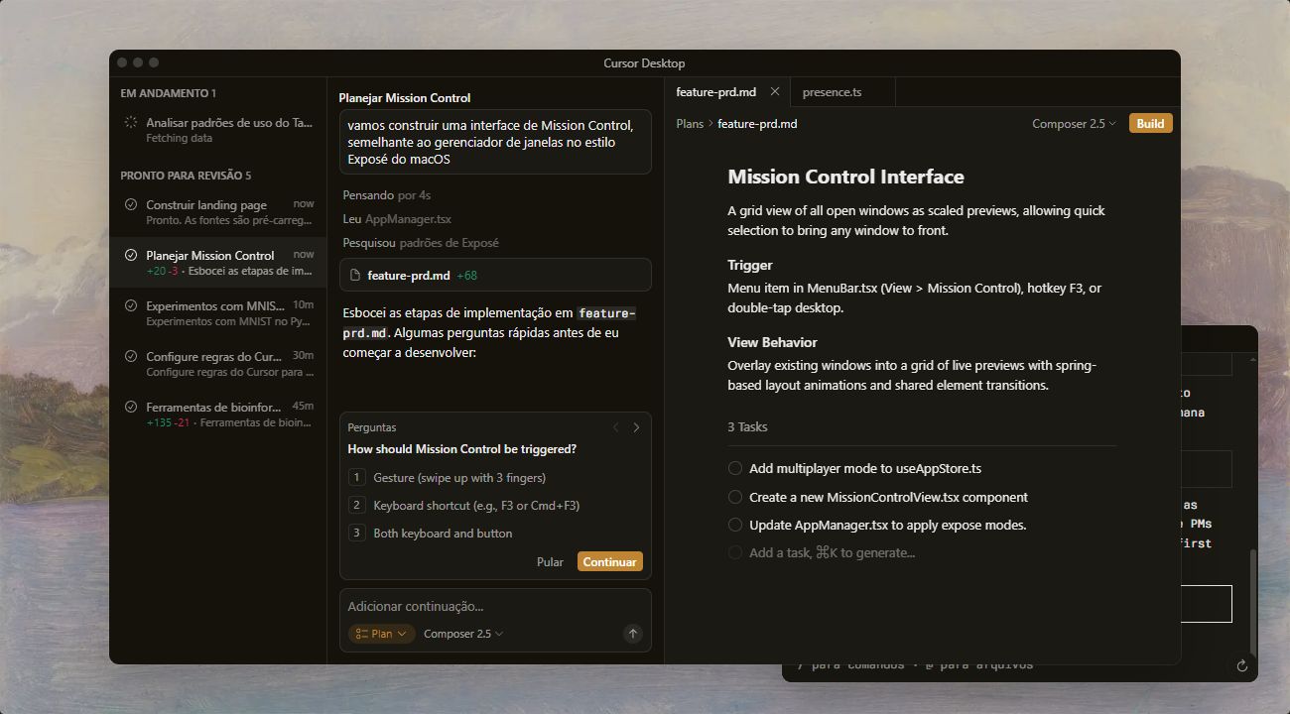
Task: Click the check icon next to Construir landing page
Action: pos(131,204)
